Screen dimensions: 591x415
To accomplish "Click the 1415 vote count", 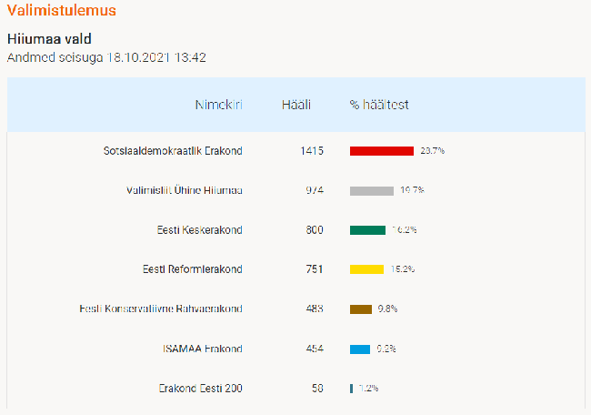I will point(312,151).
